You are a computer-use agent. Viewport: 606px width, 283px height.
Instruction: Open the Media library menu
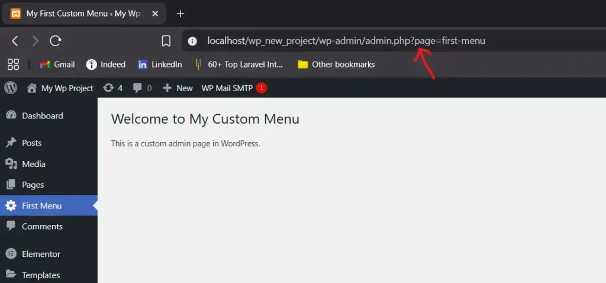(33, 164)
